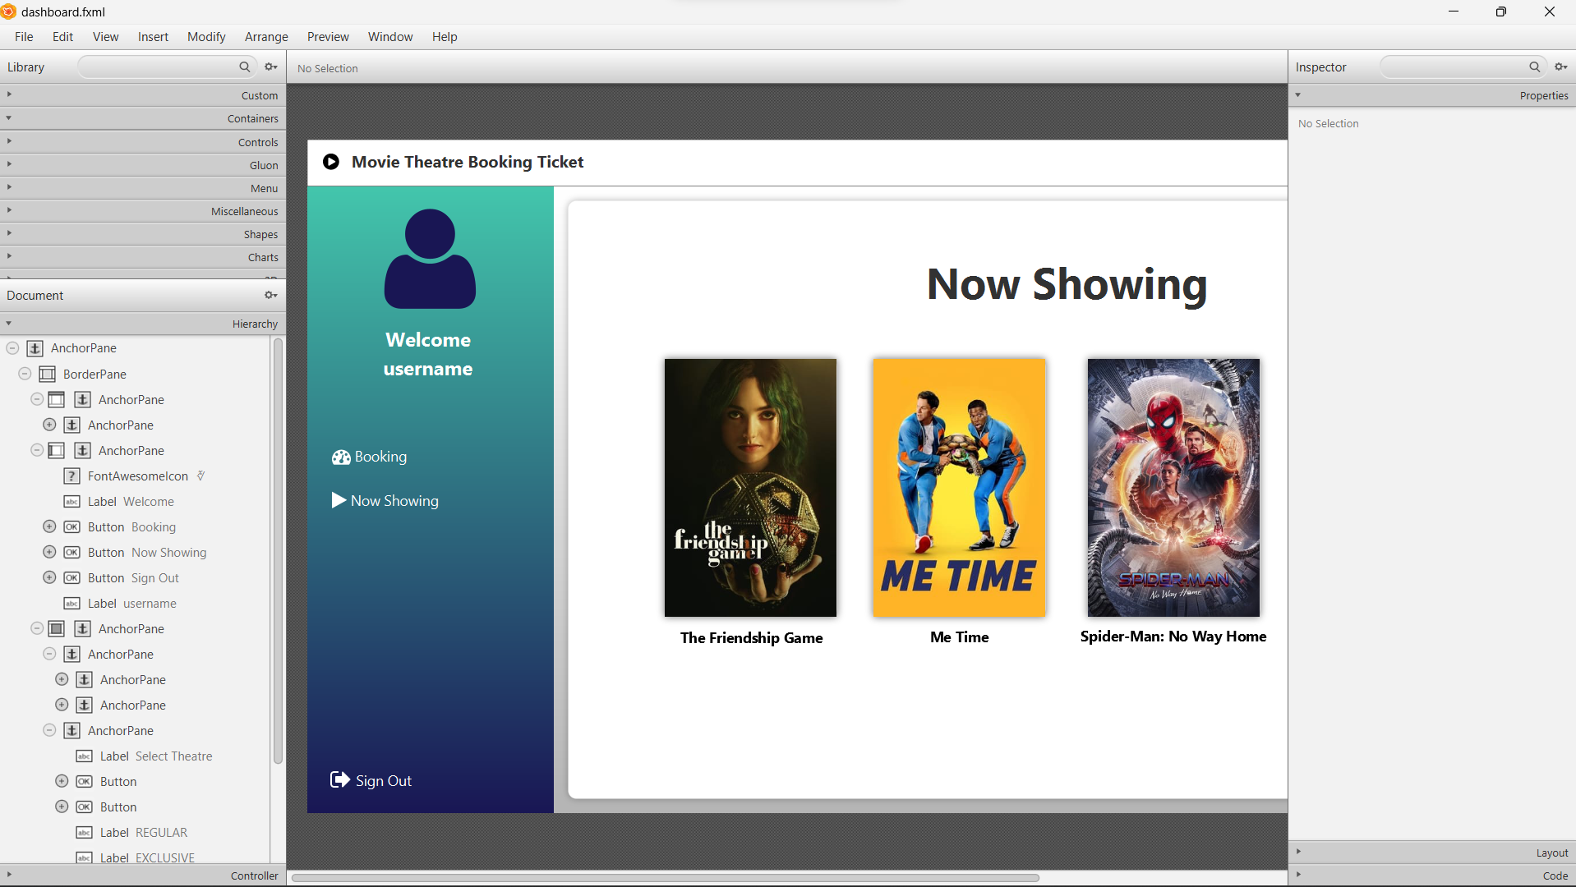Click the hierarchy vertical scrollbar
This screenshot has height=887, width=1576.
point(278,550)
